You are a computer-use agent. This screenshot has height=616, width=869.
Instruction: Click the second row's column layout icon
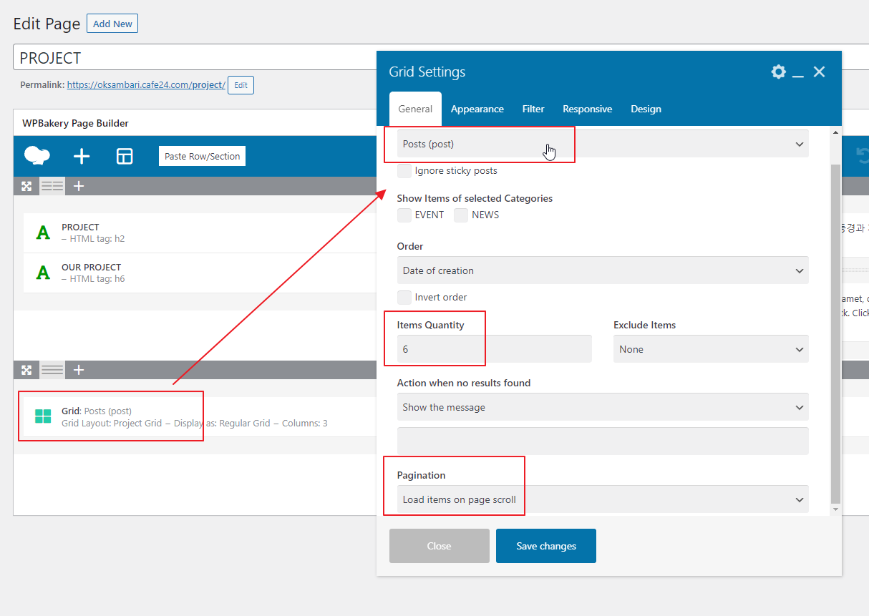(x=52, y=370)
